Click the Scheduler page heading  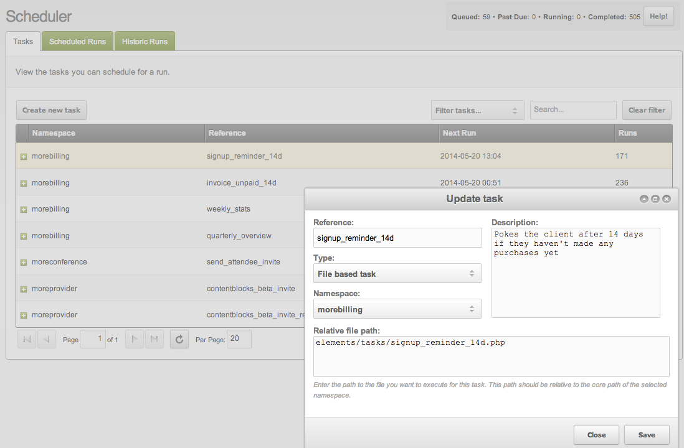click(x=39, y=17)
